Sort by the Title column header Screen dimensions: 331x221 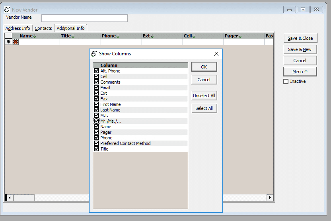pyautogui.click(x=80, y=36)
